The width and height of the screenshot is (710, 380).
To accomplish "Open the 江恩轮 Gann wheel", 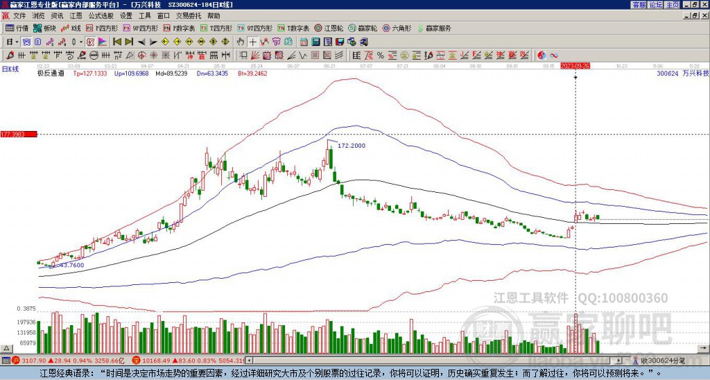I will tap(329, 28).
